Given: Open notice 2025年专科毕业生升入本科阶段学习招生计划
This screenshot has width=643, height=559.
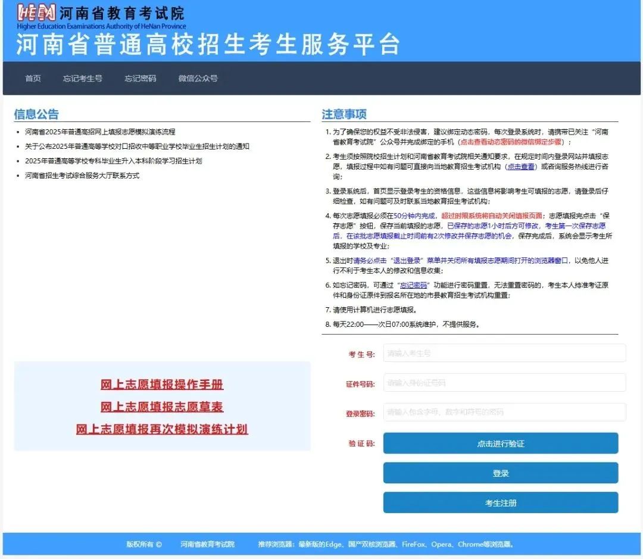Looking at the screenshot, I should tap(114, 161).
